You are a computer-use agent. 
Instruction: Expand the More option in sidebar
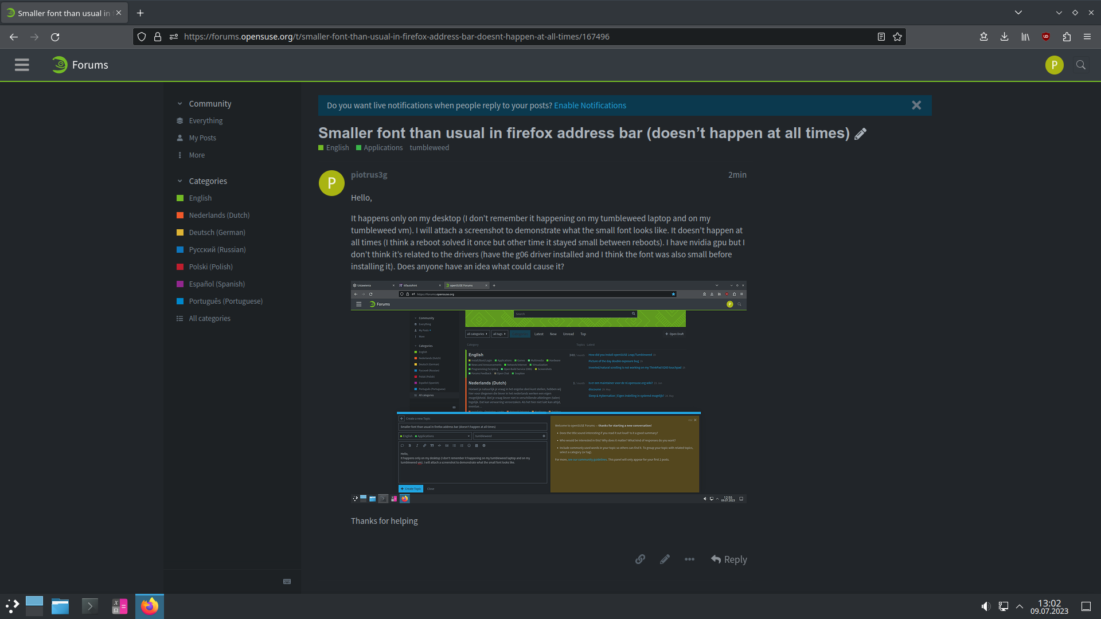point(197,155)
